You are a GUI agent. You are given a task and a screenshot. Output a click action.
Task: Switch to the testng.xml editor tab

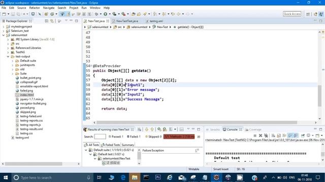coord(154,21)
